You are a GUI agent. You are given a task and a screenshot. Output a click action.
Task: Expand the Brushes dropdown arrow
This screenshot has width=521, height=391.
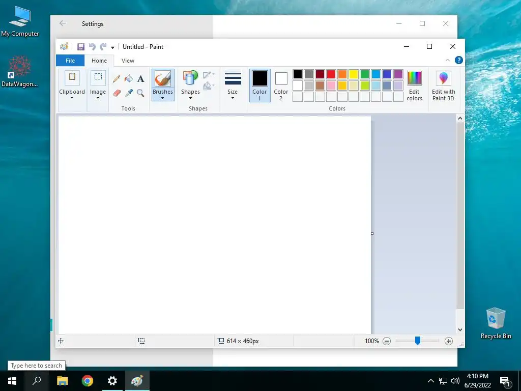(x=162, y=98)
